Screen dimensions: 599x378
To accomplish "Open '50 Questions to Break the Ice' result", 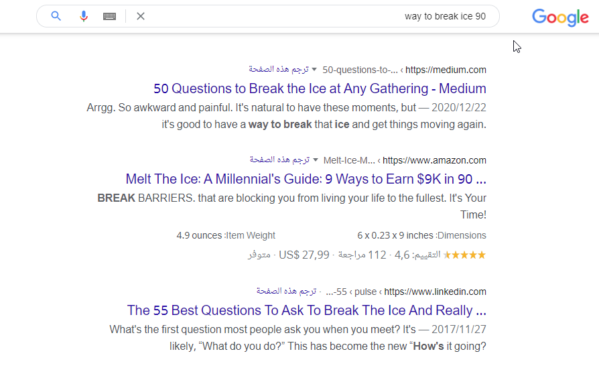I will click(x=320, y=88).
